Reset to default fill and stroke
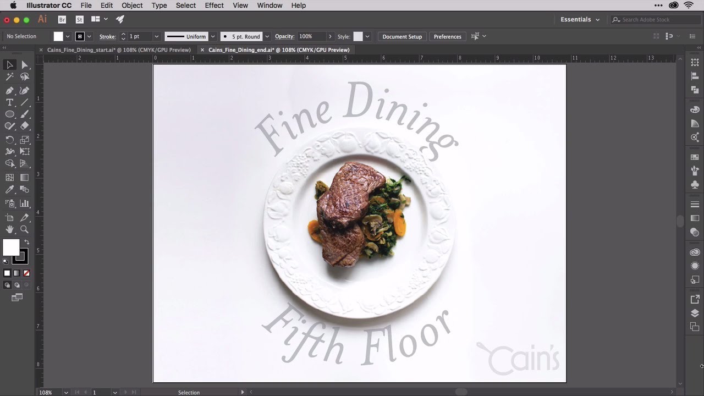 (x=5, y=261)
